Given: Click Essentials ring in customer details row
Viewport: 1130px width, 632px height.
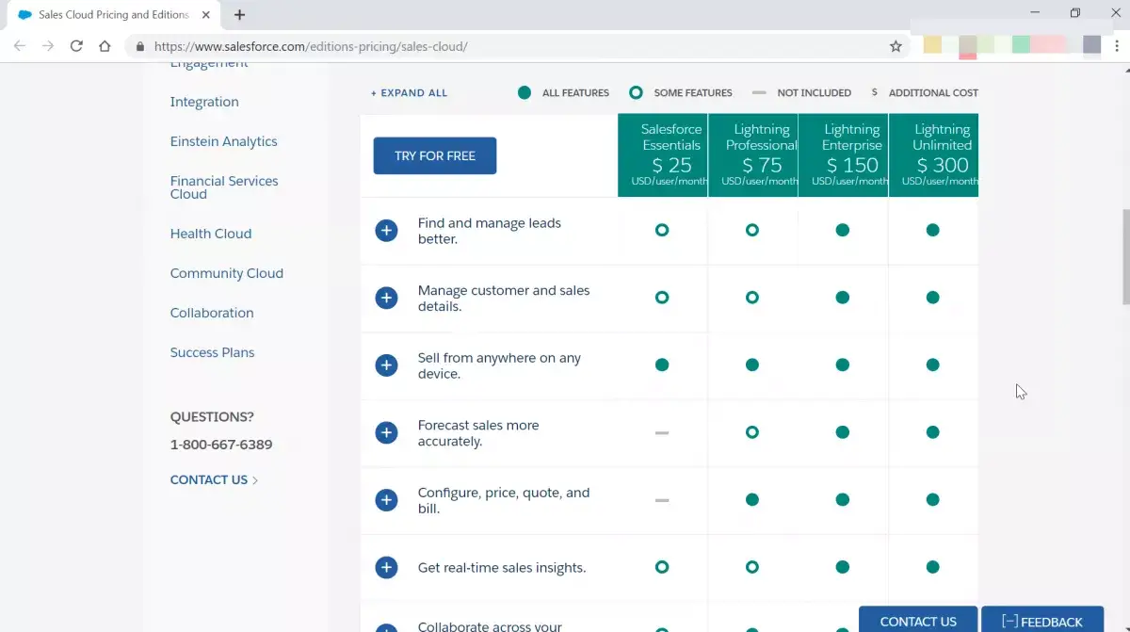Looking at the screenshot, I should [x=662, y=298].
